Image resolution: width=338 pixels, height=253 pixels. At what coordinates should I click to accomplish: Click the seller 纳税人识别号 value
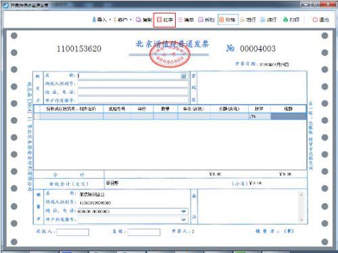(x=95, y=203)
